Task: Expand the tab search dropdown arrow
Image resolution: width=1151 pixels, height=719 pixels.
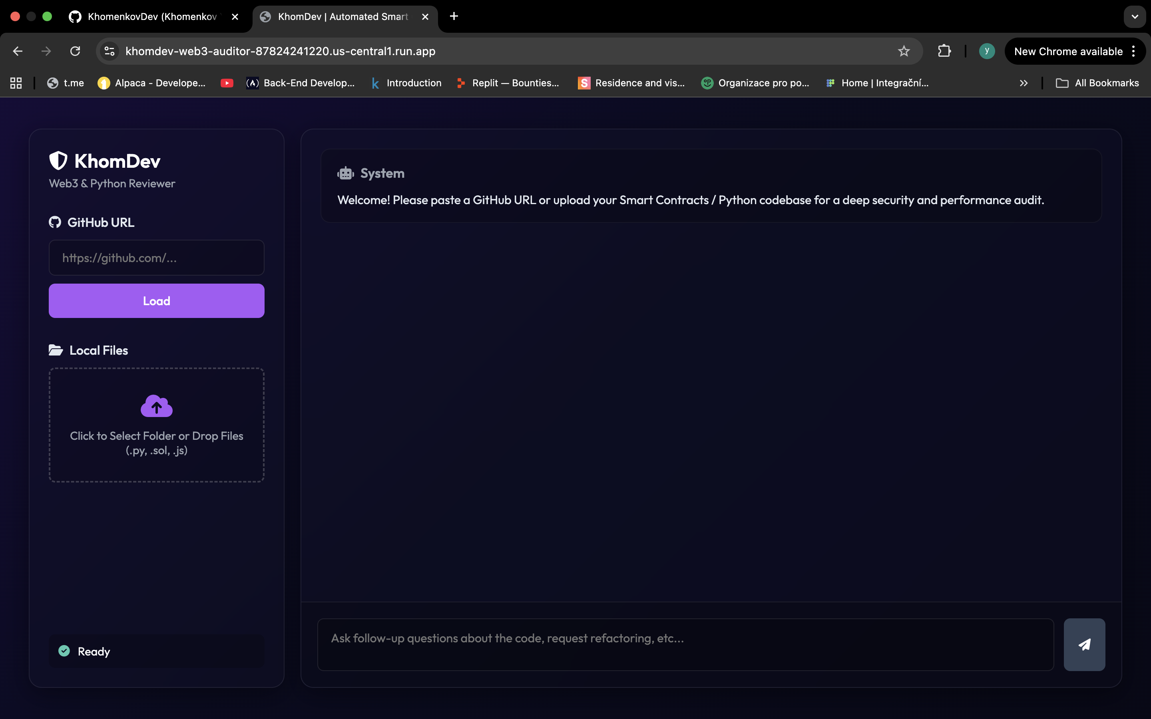Action: coord(1135,17)
